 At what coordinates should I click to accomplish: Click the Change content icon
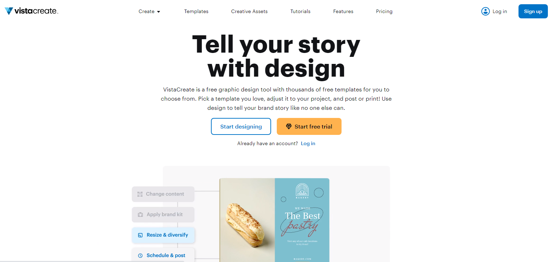140,194
